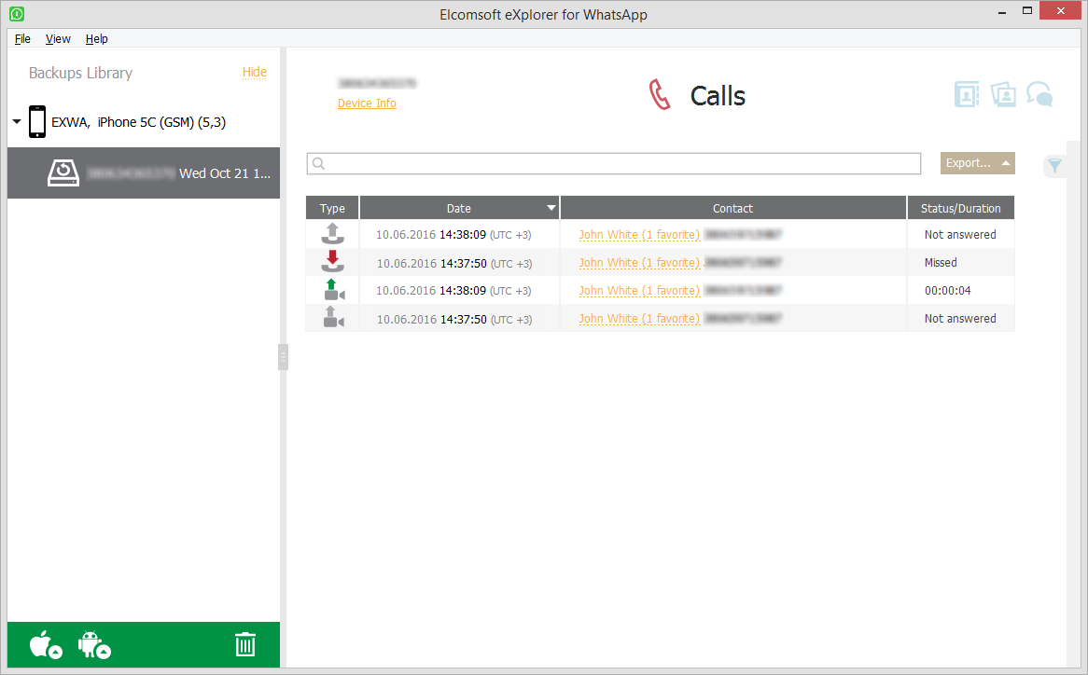Open John White link in first call row
Viewport: 1088px width, 675px height.
tap(640, 235)
